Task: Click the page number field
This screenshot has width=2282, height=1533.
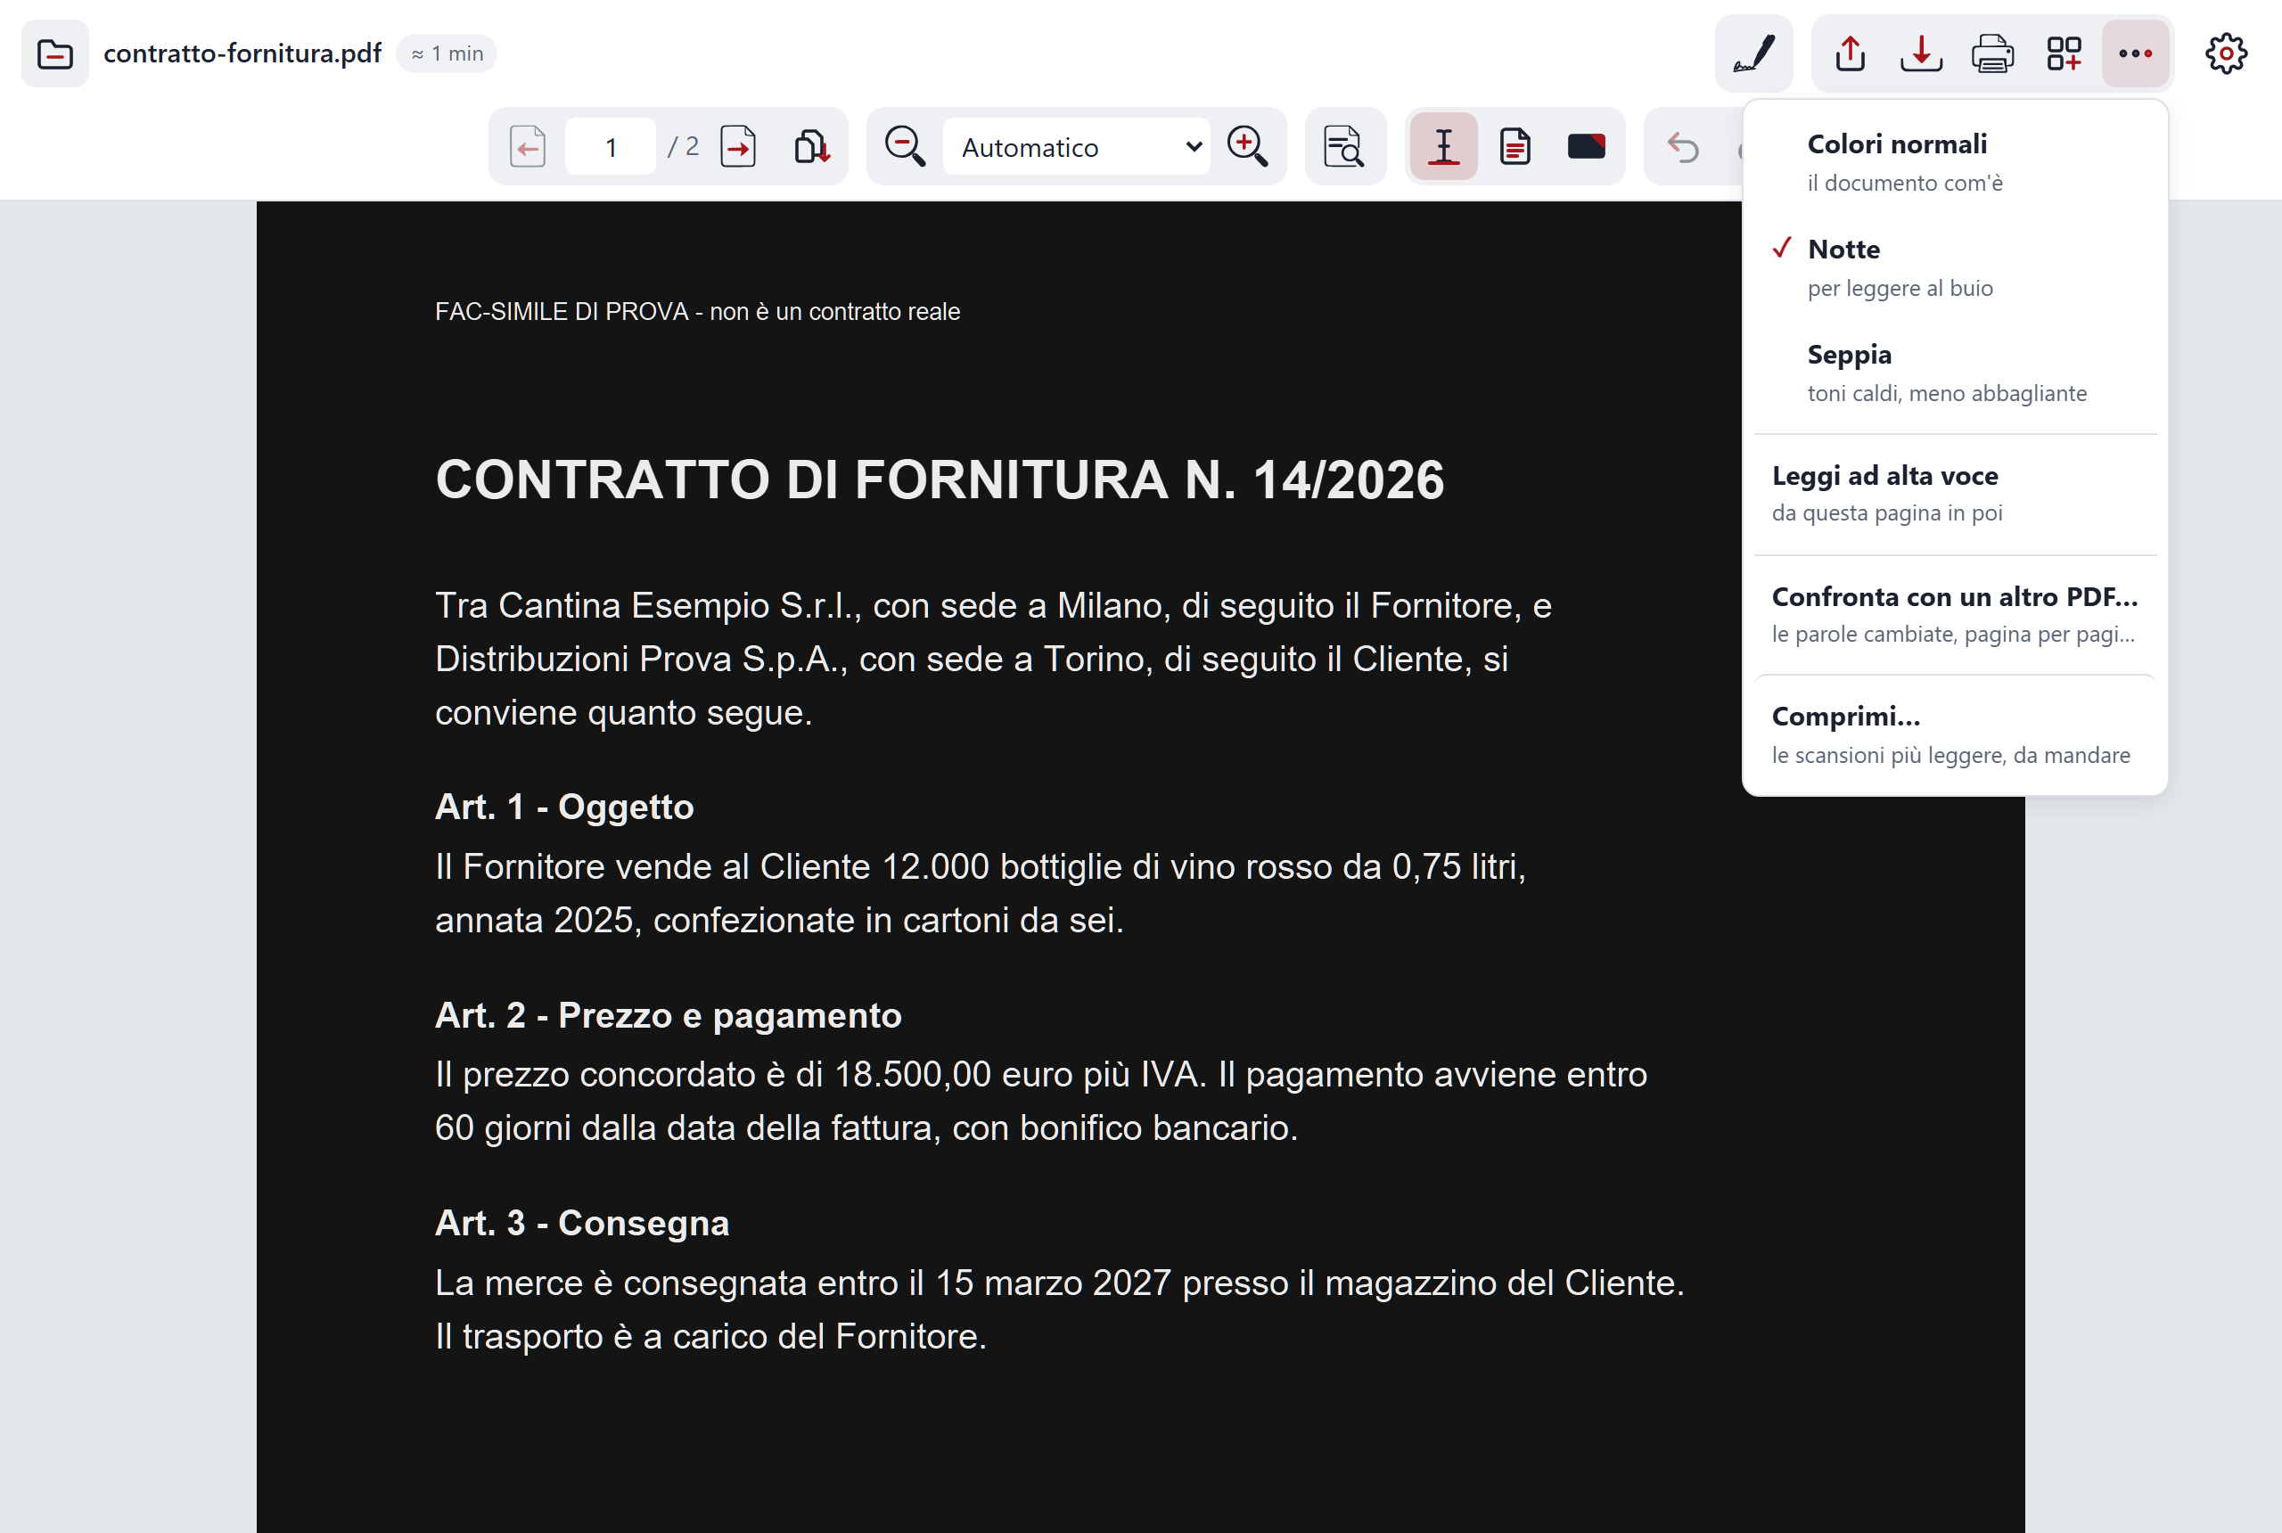Action: (612, 148)
